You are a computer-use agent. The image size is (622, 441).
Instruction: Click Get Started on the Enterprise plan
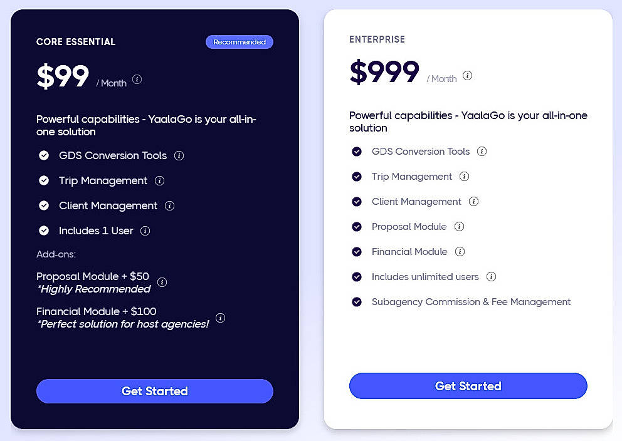click(x=468, y=386)
